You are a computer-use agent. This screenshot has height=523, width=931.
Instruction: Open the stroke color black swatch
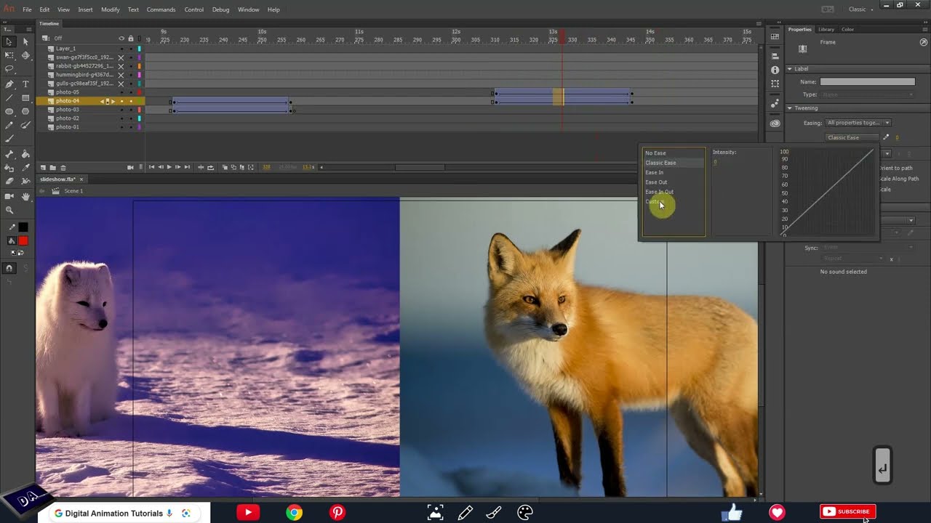[23, 227]
